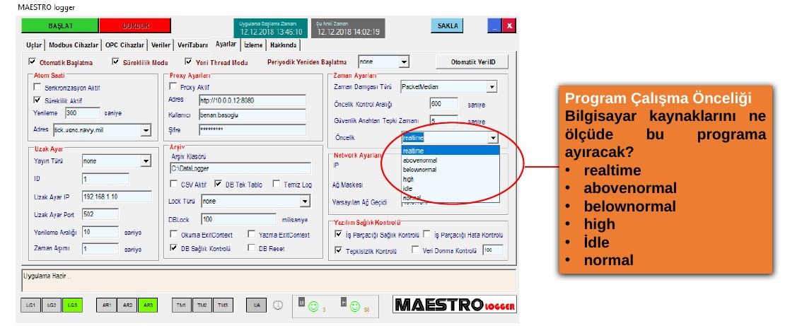This screenshot has width=802, height=326.
Task: Click the Yenileme seconds input field
Action: (x=83, y=112)
